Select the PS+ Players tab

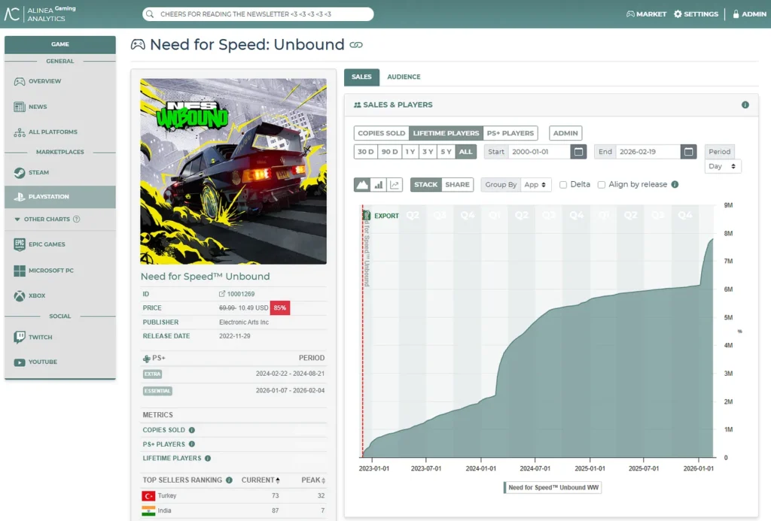(510, 133)
